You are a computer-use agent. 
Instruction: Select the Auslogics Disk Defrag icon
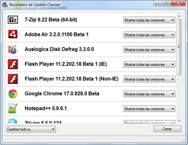[13, 49]
